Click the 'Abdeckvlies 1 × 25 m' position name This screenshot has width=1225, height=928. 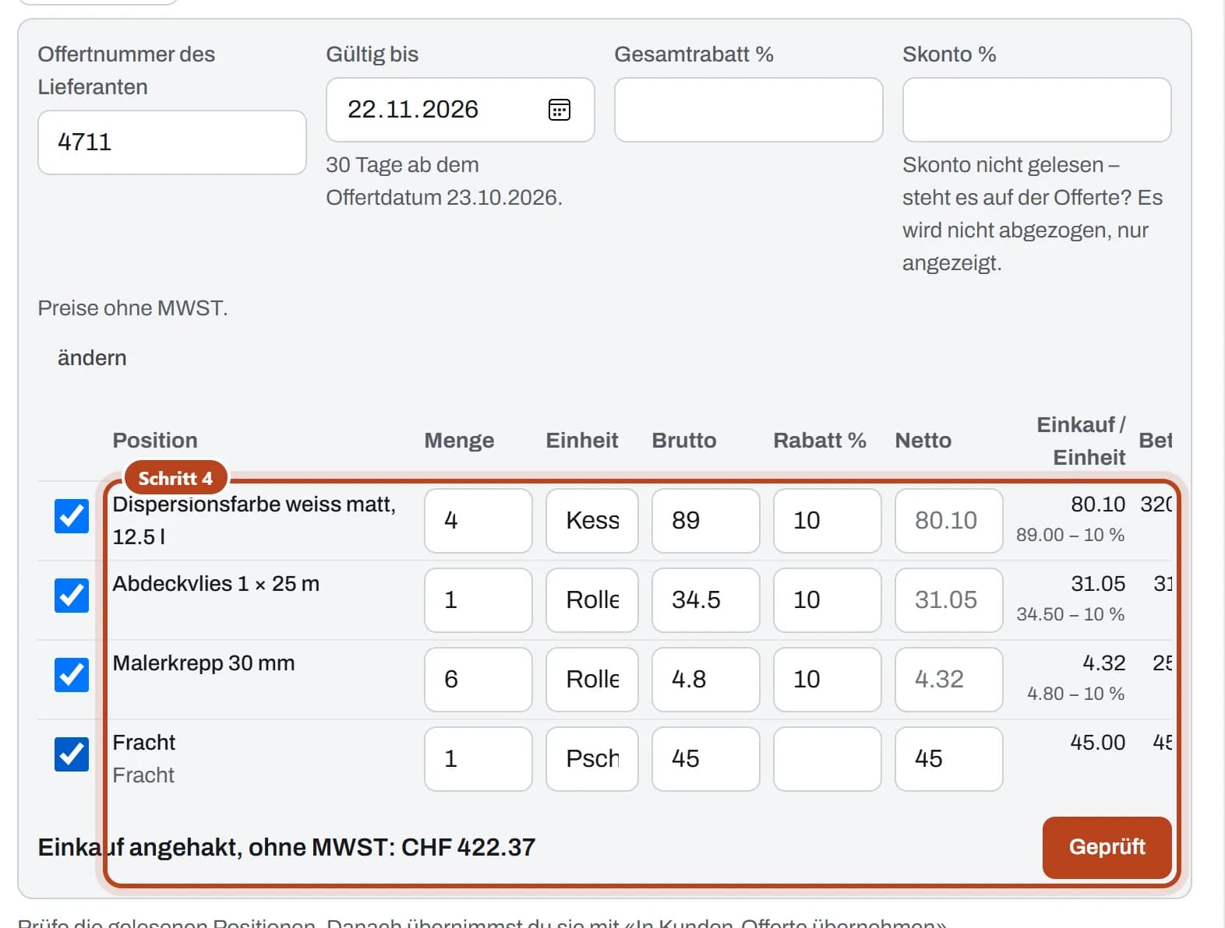pyautogui.click(x=216, y=584)
